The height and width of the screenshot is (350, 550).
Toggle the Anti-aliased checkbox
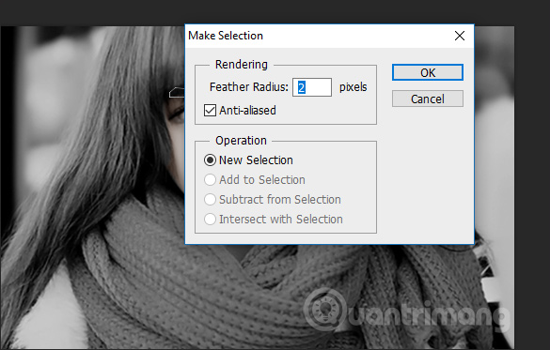pos(210,110)
